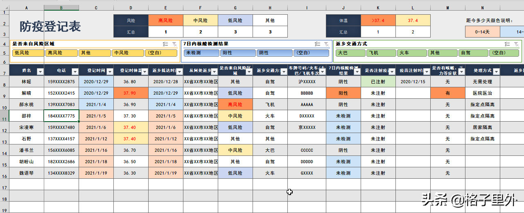The image size is (524, 213).
Task: Open the 登记时间 column filter dropdown
Action: point(110,71)
